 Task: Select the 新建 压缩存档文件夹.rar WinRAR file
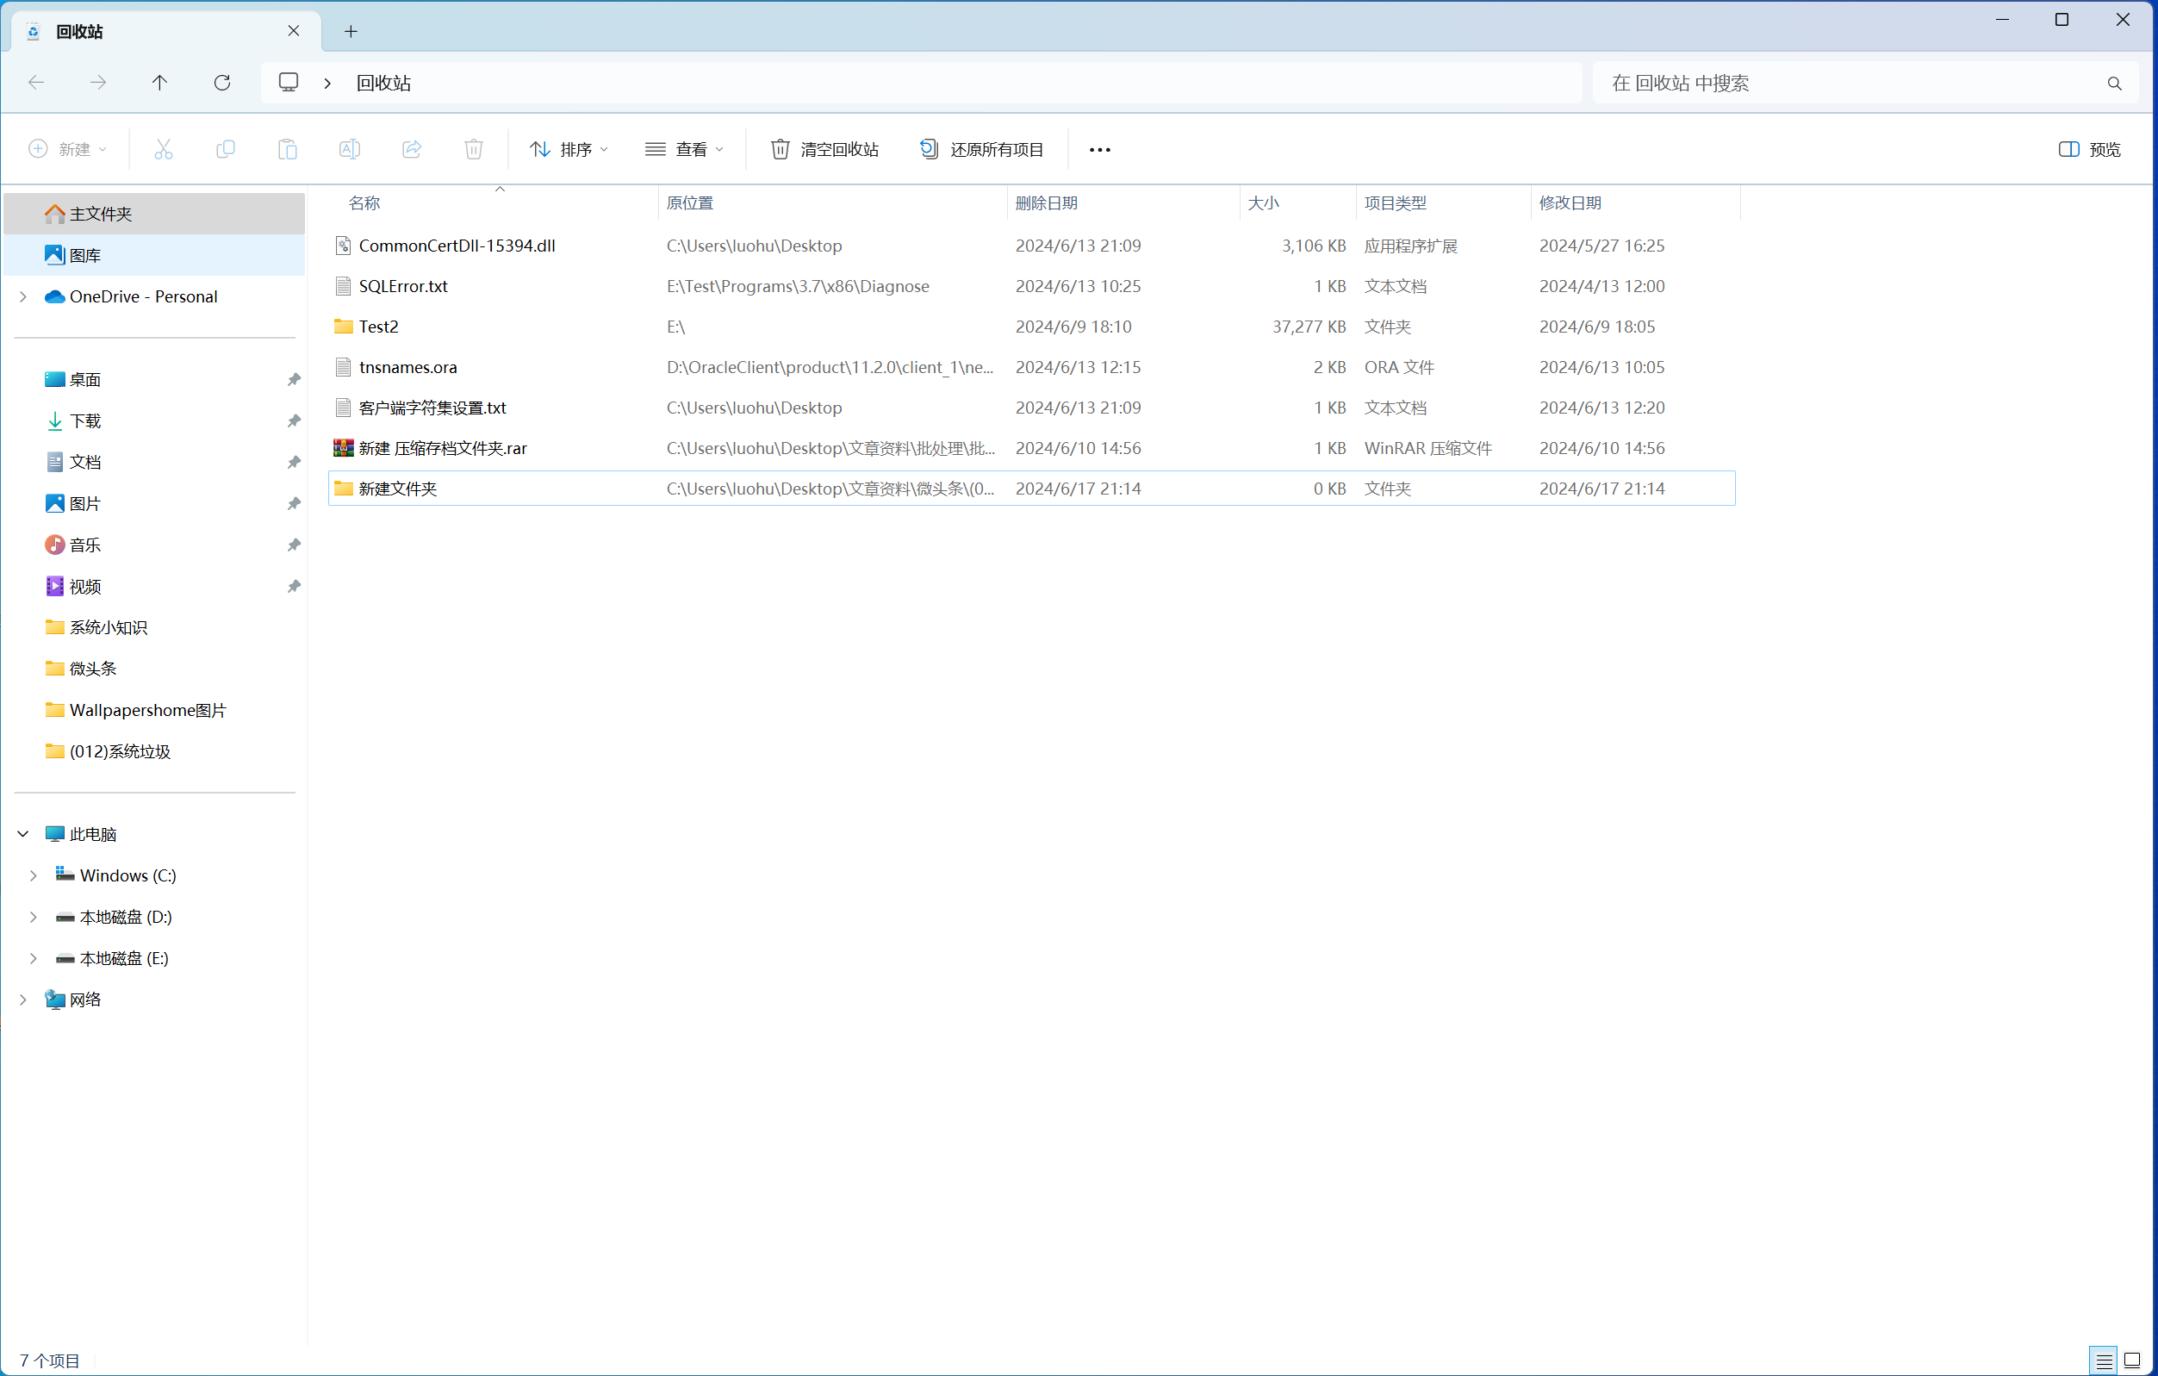click(443, 448)
